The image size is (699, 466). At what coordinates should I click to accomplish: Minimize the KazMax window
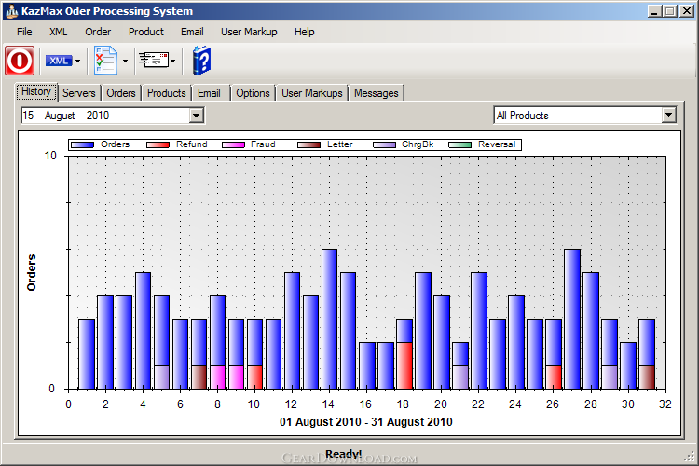654,11
